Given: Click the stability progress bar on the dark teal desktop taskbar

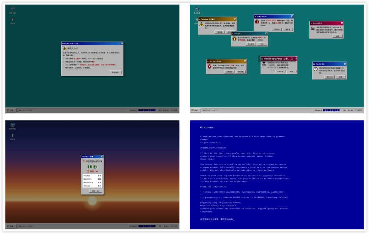Looking at the screenshot, I should coord(147,110).
